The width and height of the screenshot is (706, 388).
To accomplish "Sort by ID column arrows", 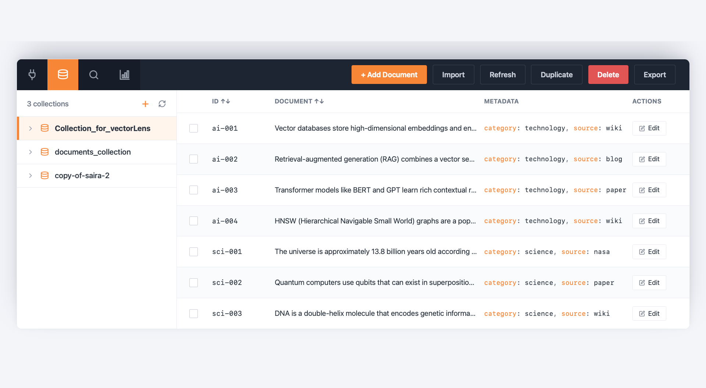I will coord(225,101).
